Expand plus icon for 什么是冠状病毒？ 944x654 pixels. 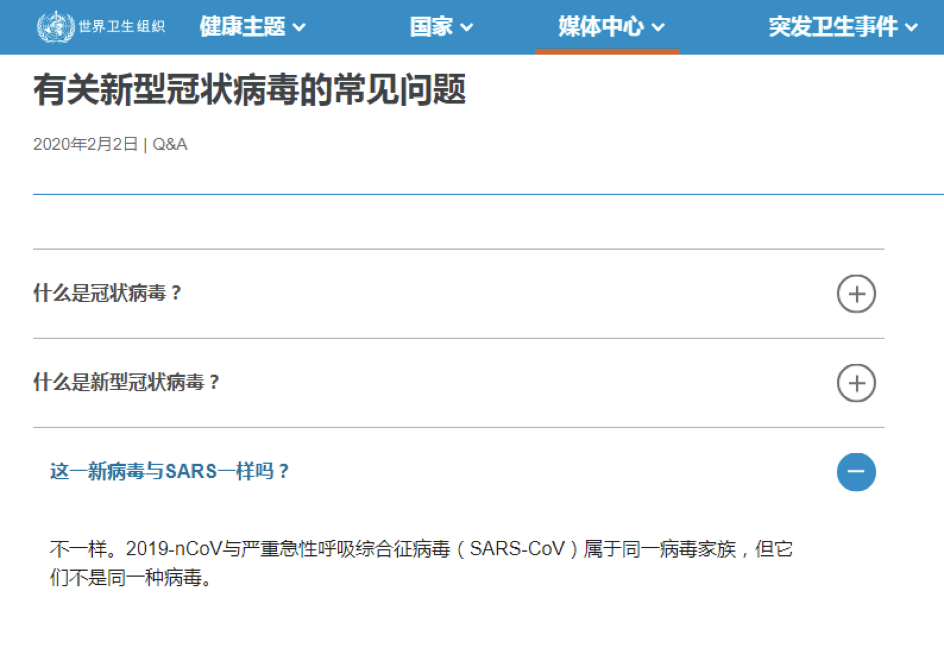click(856, 294)
